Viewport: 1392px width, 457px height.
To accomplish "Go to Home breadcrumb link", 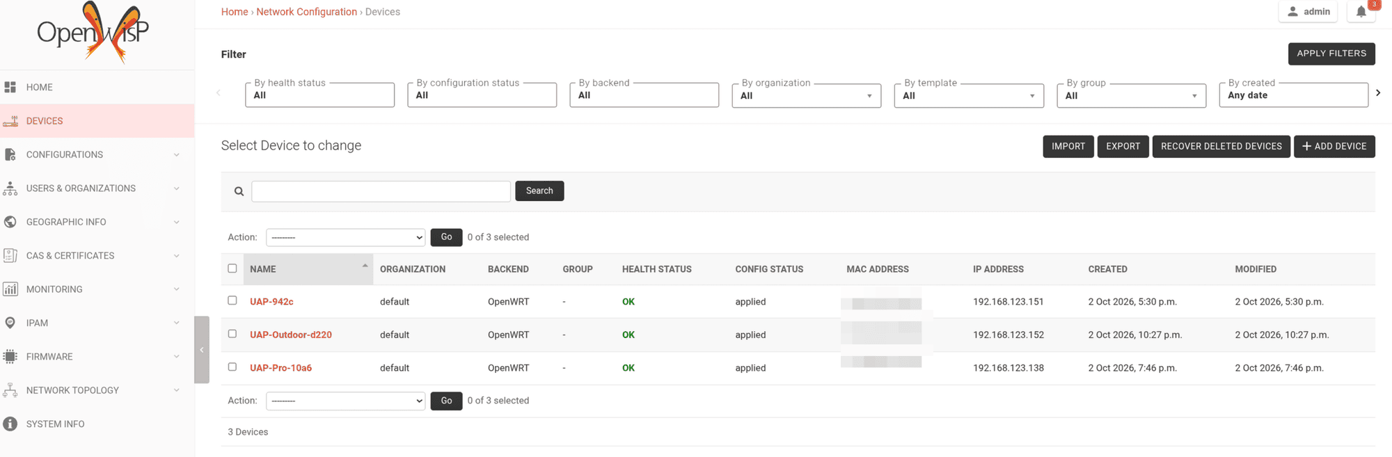I will (x=235, y=12).
